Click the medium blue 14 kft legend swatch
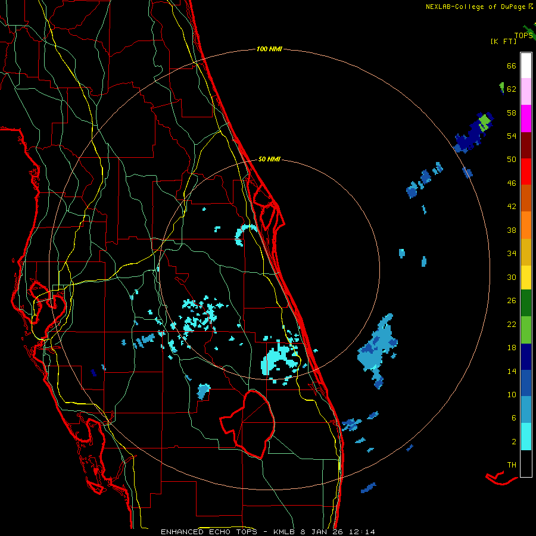The image size is (536, 536). [526, 383]
